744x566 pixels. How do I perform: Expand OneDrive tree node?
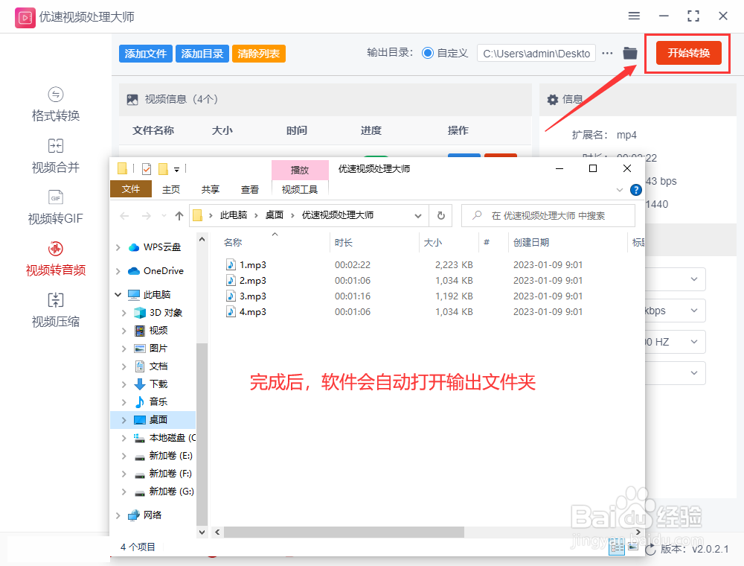(118, 271)
